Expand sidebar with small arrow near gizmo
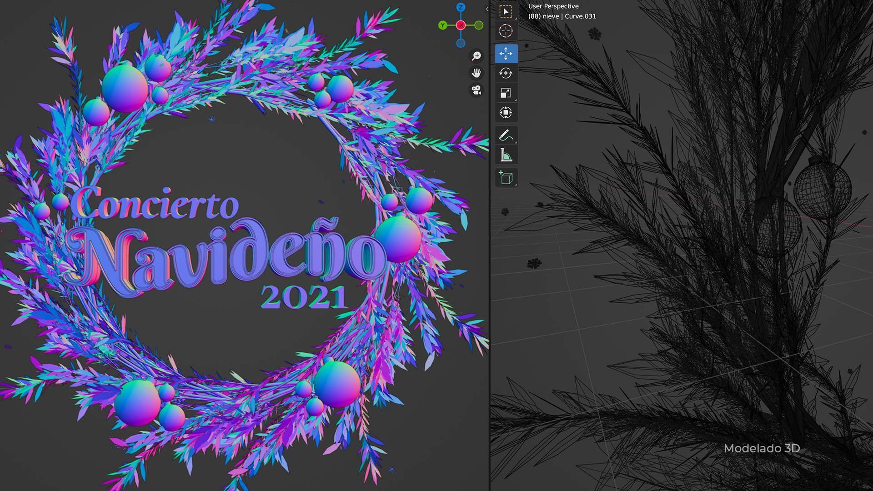This screenshot has height=491, width=873. pos(487,9)
